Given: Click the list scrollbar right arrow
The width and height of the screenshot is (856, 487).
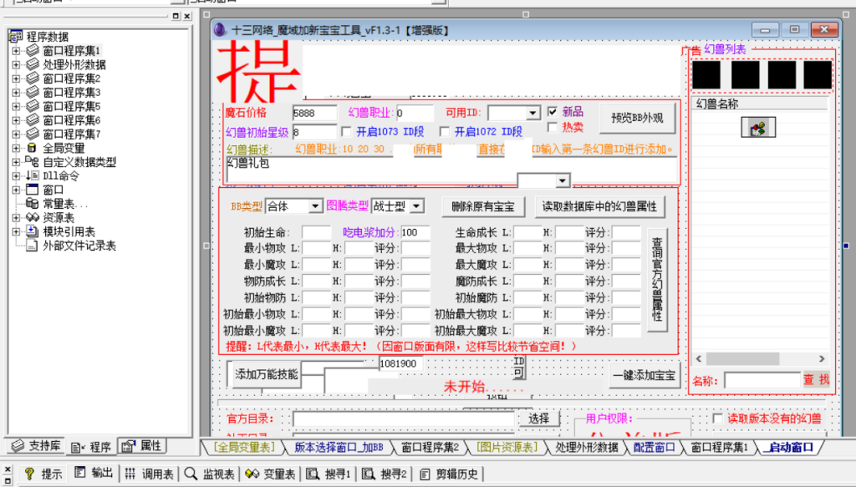Looking at the screenshot, I should click(822, 359).
